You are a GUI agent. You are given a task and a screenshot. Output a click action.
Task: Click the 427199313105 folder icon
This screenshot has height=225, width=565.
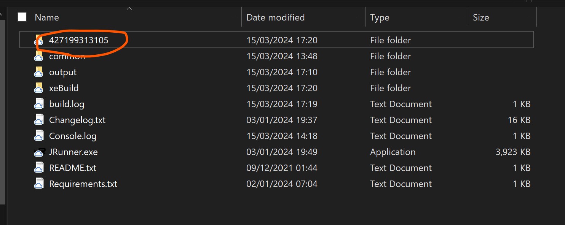pyautogui.click(x=39, y=40)
